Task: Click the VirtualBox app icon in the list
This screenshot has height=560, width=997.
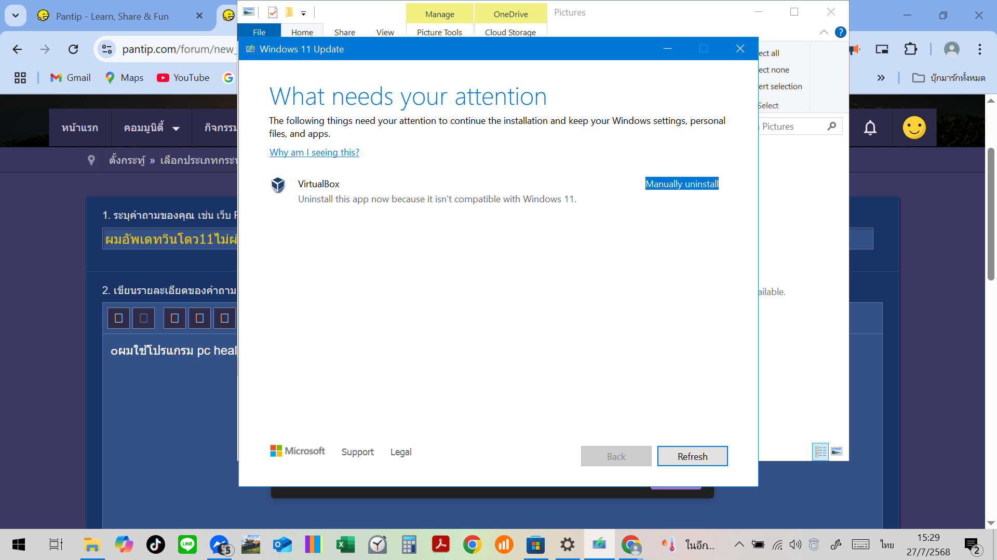Action: [278, 185]
